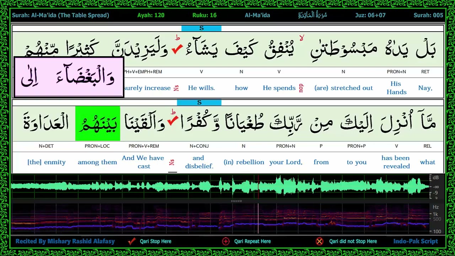
Task: Click the 'V' tag above 'has been revealed'
Action: coord(396,146)
